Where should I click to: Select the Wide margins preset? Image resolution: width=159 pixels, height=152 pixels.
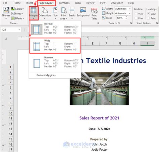click(x=55, y=46)
